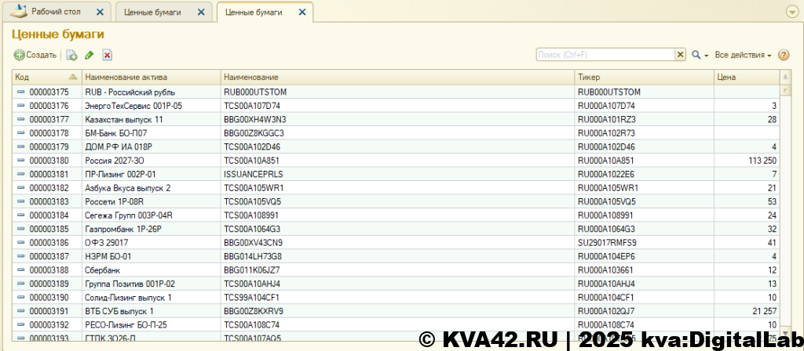Image resolution: width=804 pixels, height=351 pixels.
Task: Open the Все действия menu
Action: coord(743,55)
